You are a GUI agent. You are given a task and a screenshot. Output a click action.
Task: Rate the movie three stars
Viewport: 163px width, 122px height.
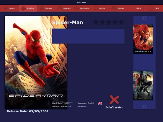pos(109,22)
